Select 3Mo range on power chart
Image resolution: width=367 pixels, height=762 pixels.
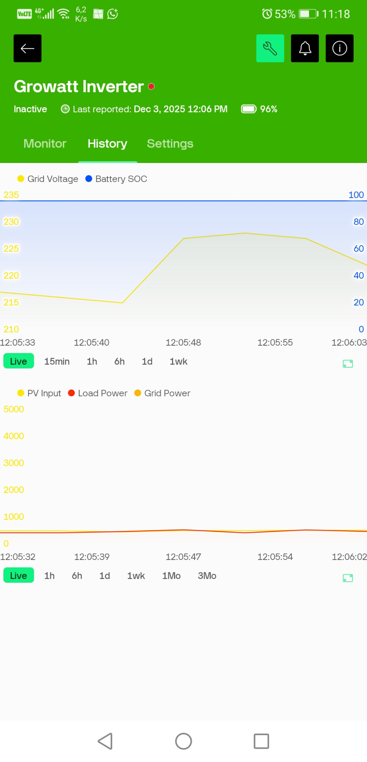tap(207, 576)
